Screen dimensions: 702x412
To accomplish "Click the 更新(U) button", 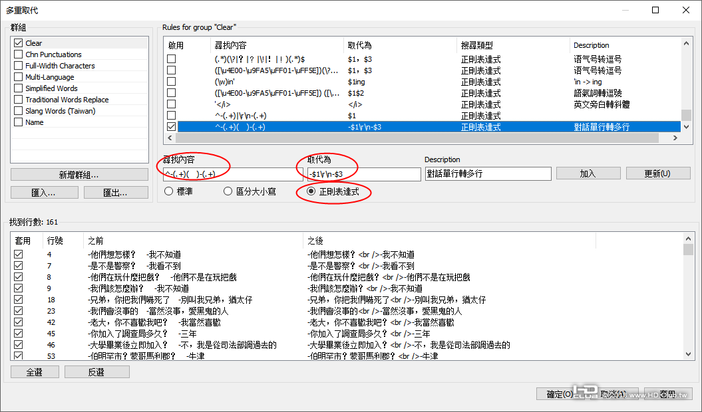I will 658,173.
